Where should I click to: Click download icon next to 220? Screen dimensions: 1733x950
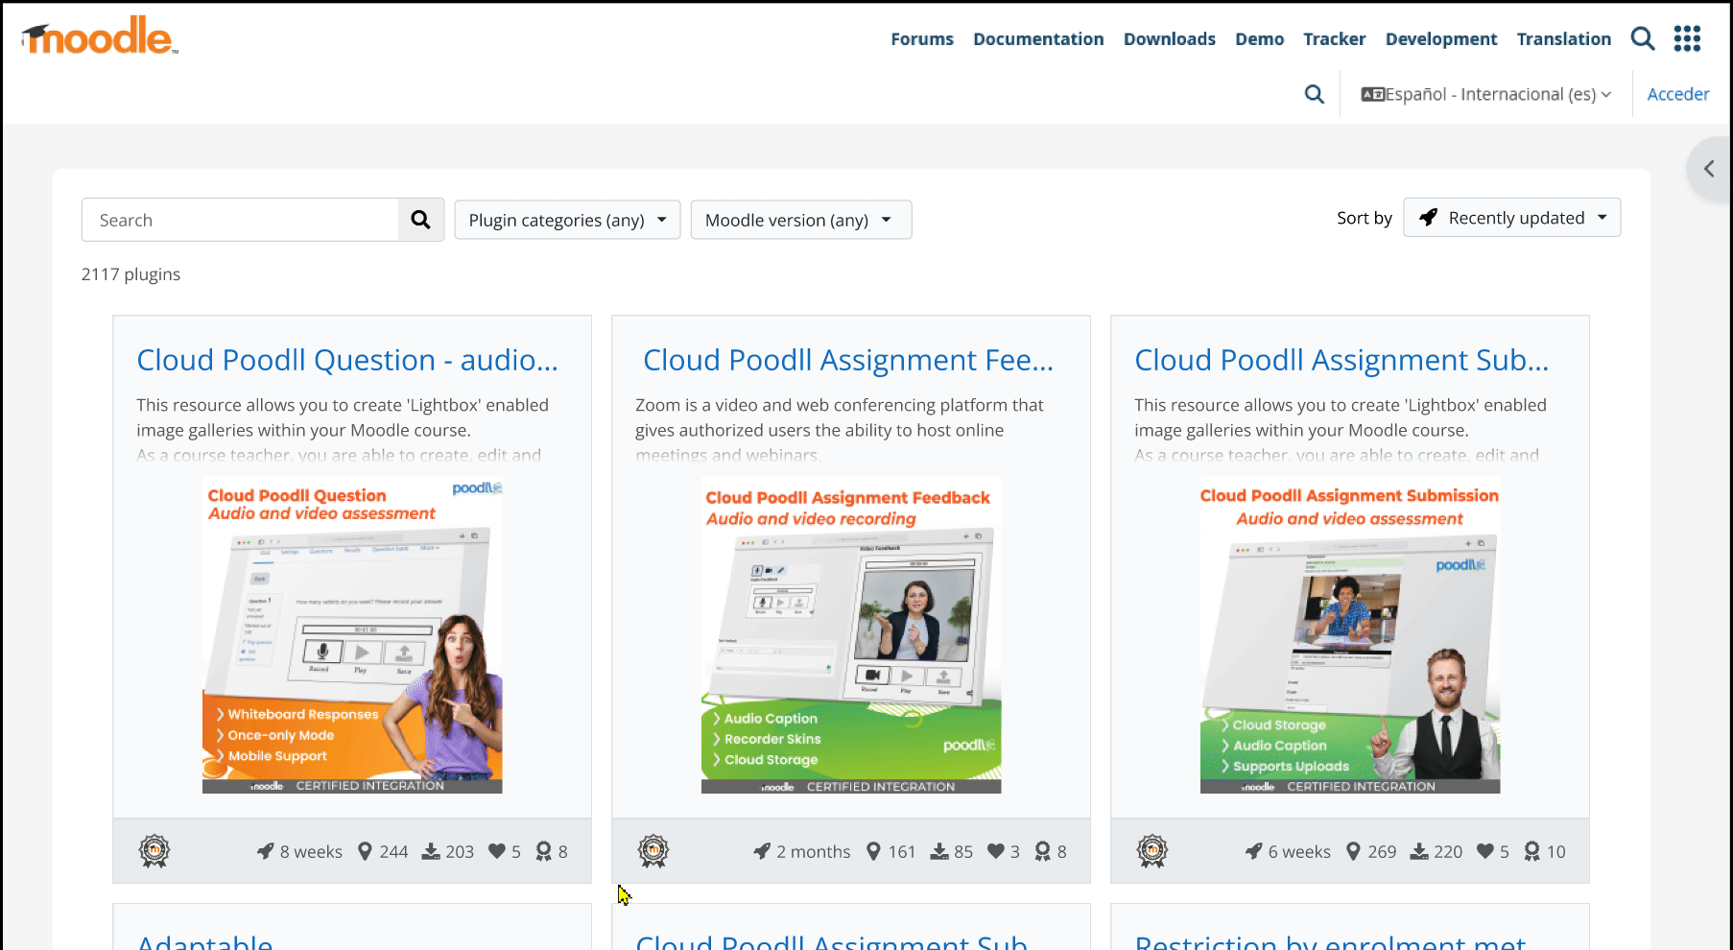(x=1419, y=851)
